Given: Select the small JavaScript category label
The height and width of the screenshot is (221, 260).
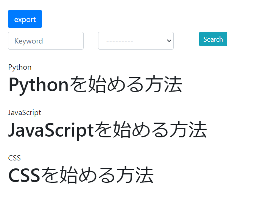Looking at the screenshot, I should (25, 112).
